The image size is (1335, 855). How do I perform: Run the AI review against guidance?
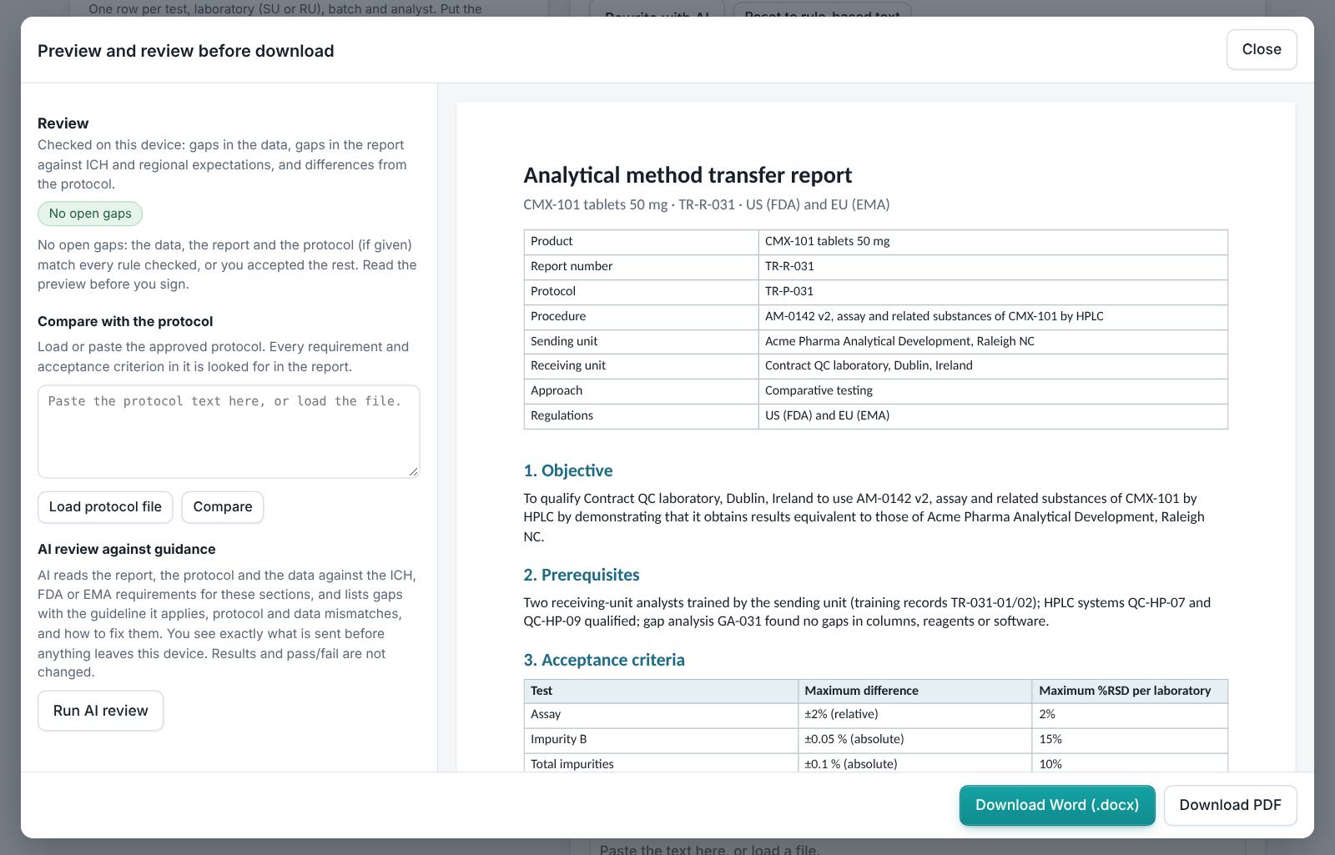click(x=100, y=711)
